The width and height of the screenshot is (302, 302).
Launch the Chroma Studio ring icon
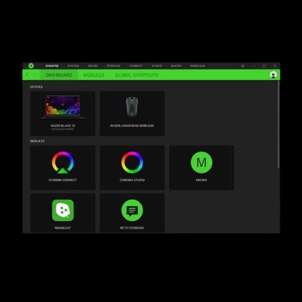132,163
